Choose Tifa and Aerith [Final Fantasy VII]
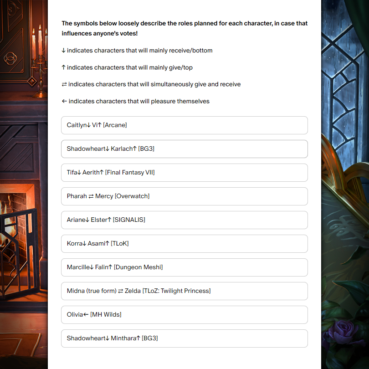 click(184, 173)
